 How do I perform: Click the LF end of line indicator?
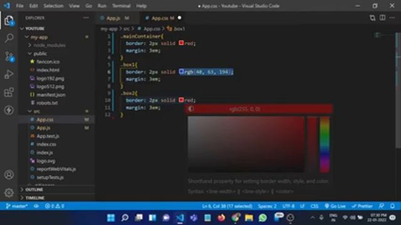(302, 206)
